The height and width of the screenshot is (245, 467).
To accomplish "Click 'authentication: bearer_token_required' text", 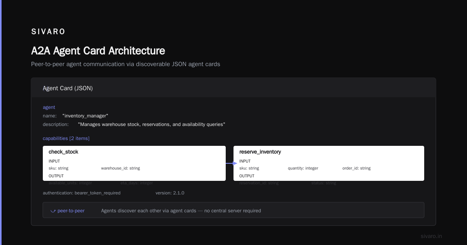I will pyautogui.click(x=82, y=193).
